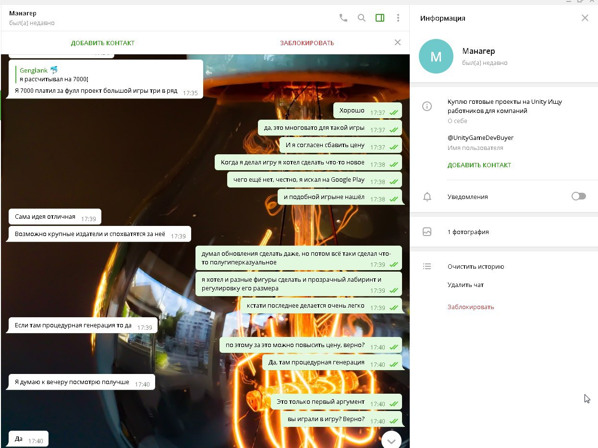
Task: Jump to latest messages with down arrow
Action: 391,440
